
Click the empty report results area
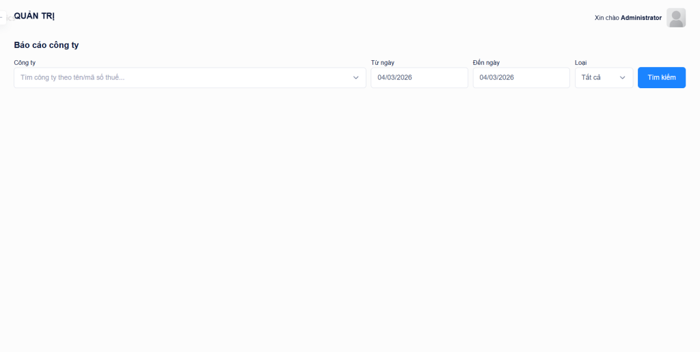[350, 219]
